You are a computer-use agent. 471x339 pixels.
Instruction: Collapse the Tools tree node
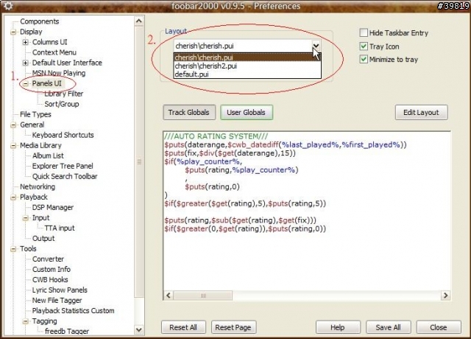click(x=13, y=249)
